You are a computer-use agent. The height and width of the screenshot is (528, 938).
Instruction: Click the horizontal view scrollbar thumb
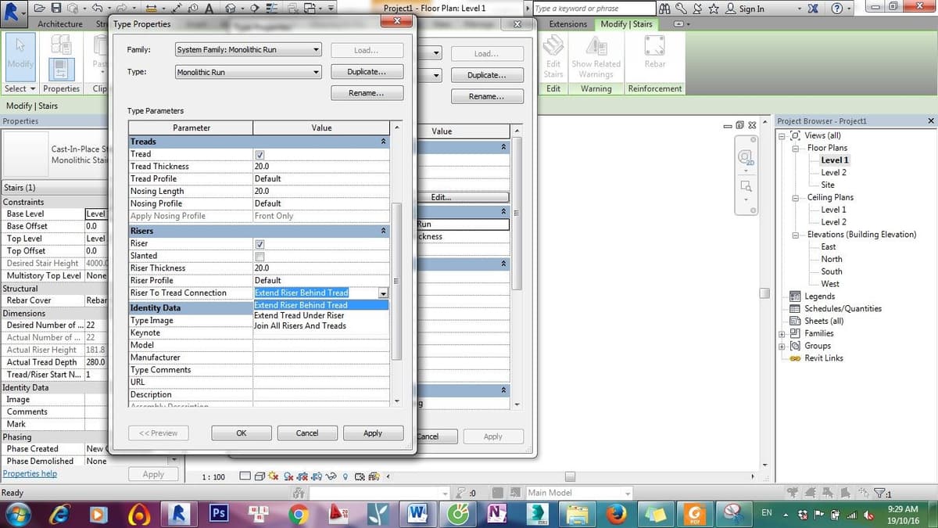point(571,476)
